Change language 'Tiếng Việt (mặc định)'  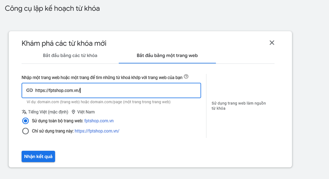point(48,112)
